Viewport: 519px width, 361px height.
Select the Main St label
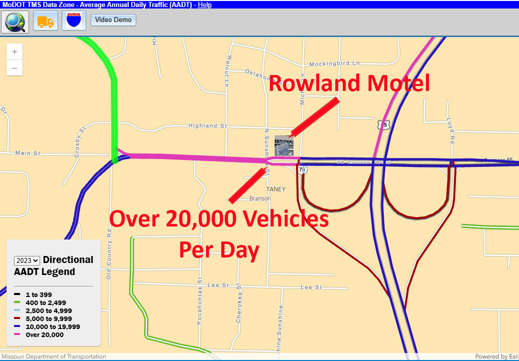(x=28, y=153)
